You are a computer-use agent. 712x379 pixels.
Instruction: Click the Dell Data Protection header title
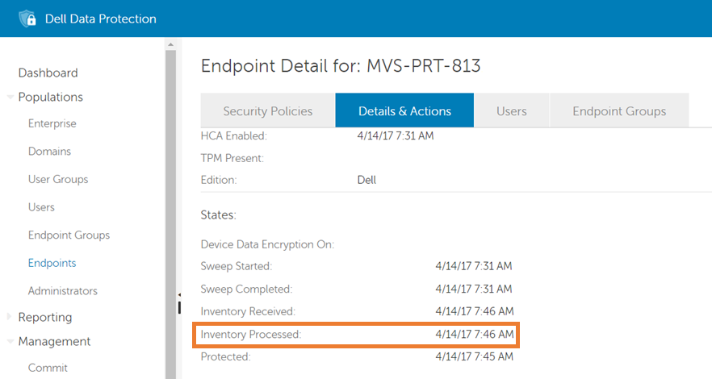pos(101,19)
